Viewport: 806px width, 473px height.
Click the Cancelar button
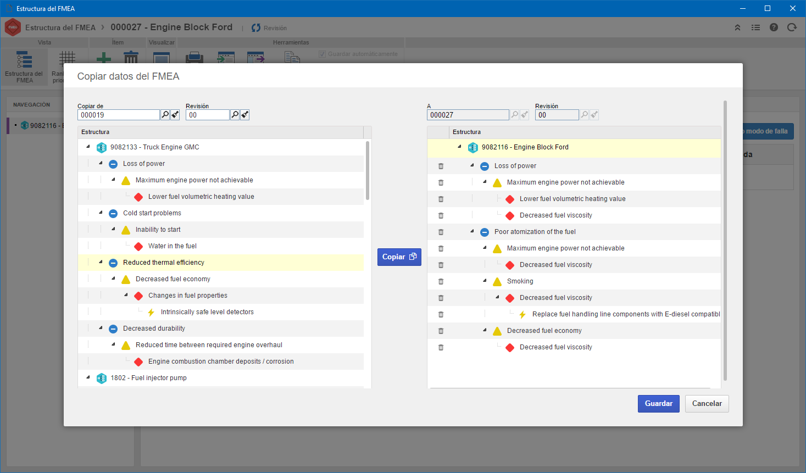click(x=707, y=404)
